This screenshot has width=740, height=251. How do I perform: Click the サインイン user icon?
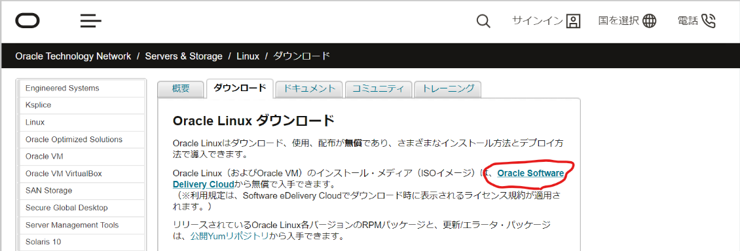[573, 21]
